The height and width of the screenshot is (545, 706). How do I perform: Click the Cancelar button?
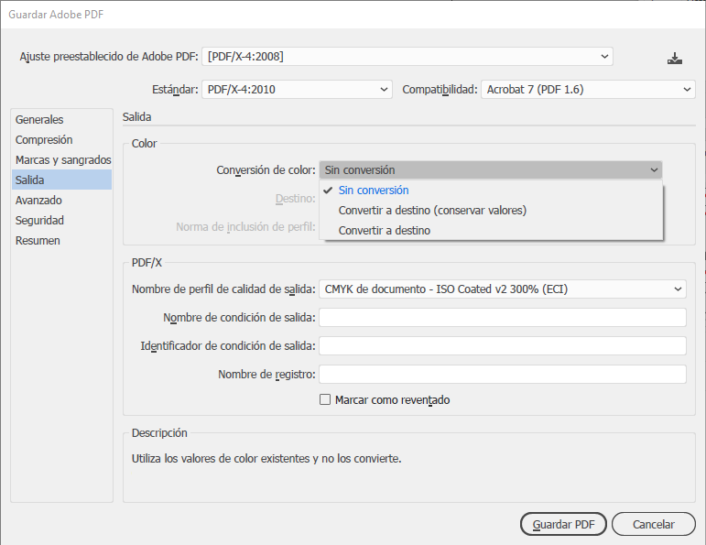(653, 524)
